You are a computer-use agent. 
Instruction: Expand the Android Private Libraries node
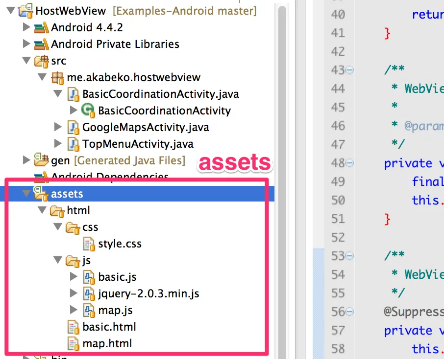(x=26, y=44)
